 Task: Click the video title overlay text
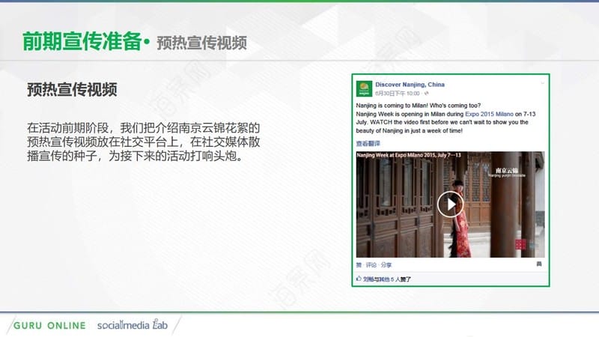click(x=409, y=155)
